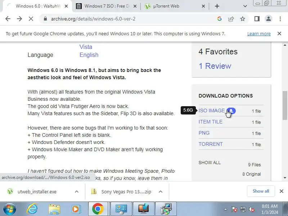Open the ITEM TILE download option
Image resolution: width=288 pixels, height=216 pixels.
click(211, 122)
